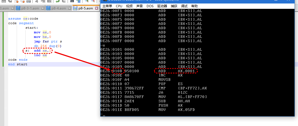298x126 pixels.
Task: Click the CMP [BP+FF72],AX line
Action: pyautogui.click(x=154, y=88)
